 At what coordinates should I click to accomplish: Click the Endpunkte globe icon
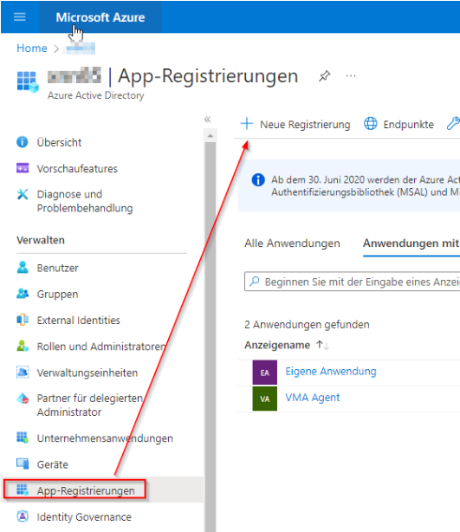pyautogui.click(x=370, y=124)
